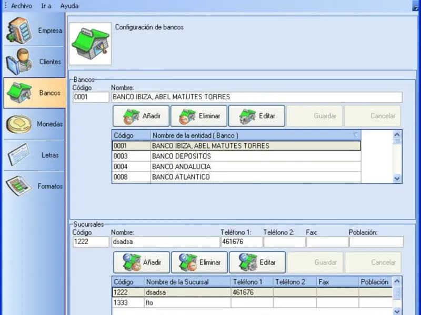Viewport: 421px width, 315px height.
Task: Click the Fax column header in branches table
Action: 337,282
